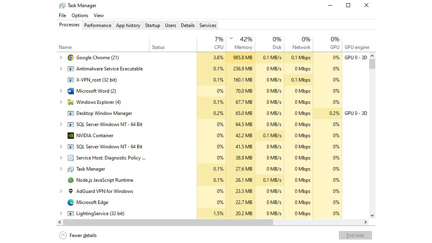Click the Antimalware Service Executable icon
Viewport: 432px width, 243px height.
click(70, 69)
